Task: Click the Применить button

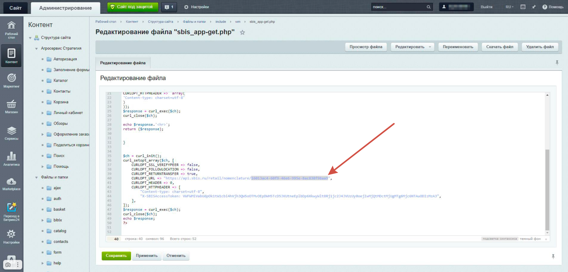Action: pos(147,256)
